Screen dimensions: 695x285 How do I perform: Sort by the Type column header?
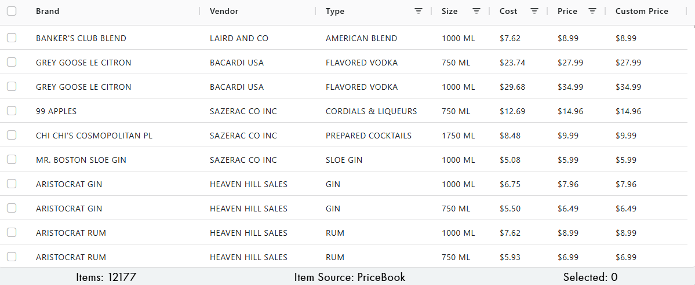click(x=335, y=12)
